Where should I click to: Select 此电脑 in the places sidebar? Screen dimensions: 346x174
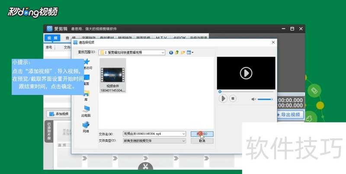86,111
